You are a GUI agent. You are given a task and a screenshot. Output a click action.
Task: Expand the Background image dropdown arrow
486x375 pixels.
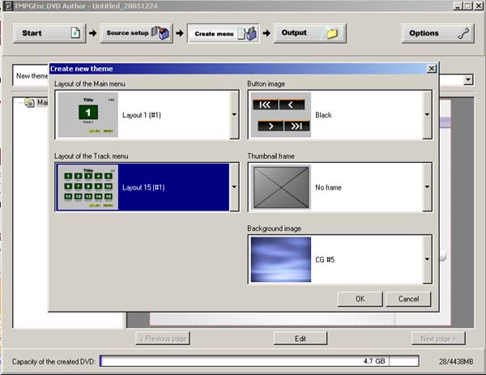(427, 259)
